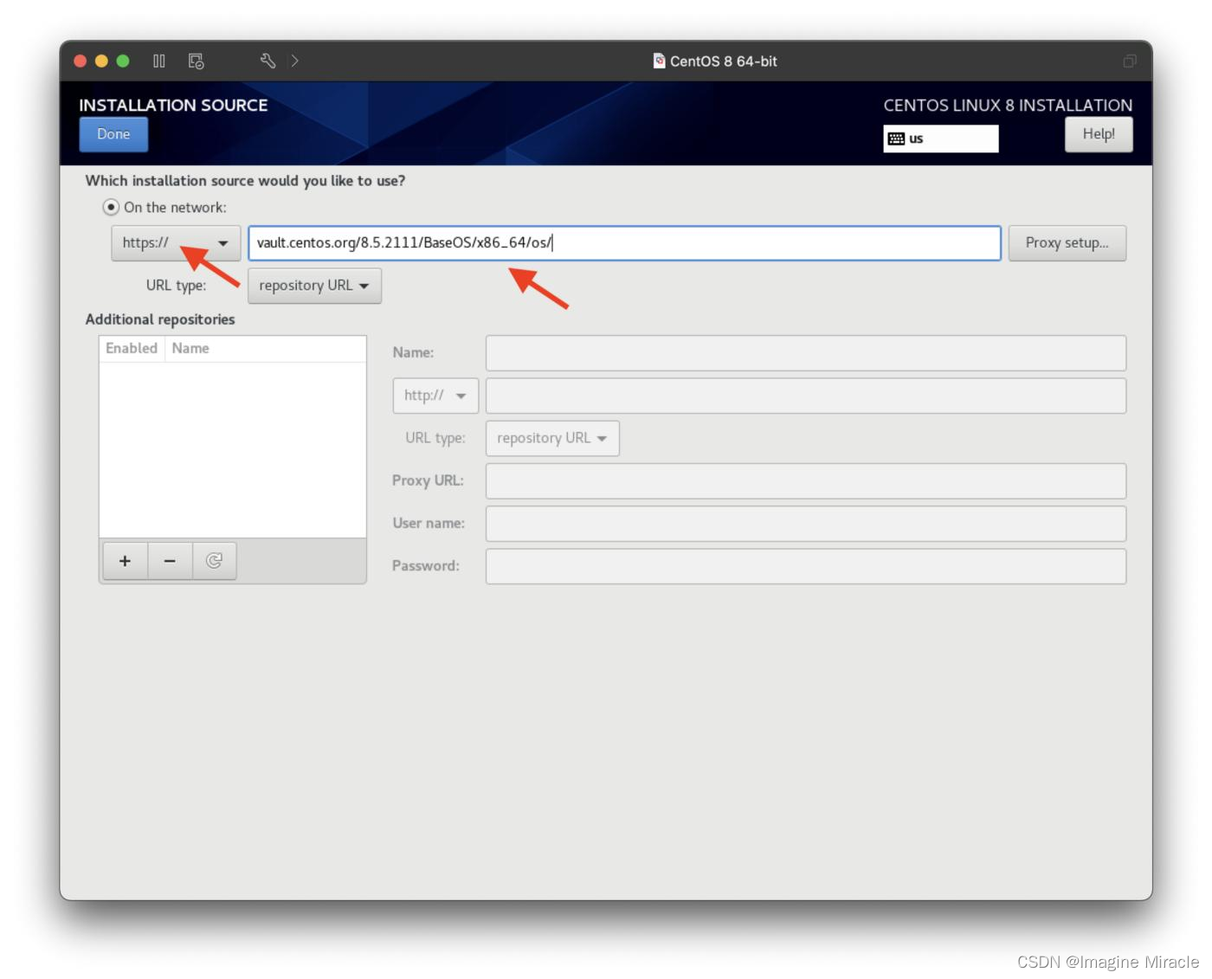This screenshot has width=1212, height=979.
Task: Open the https:// protocol dropdown
Action: [175, 243]
